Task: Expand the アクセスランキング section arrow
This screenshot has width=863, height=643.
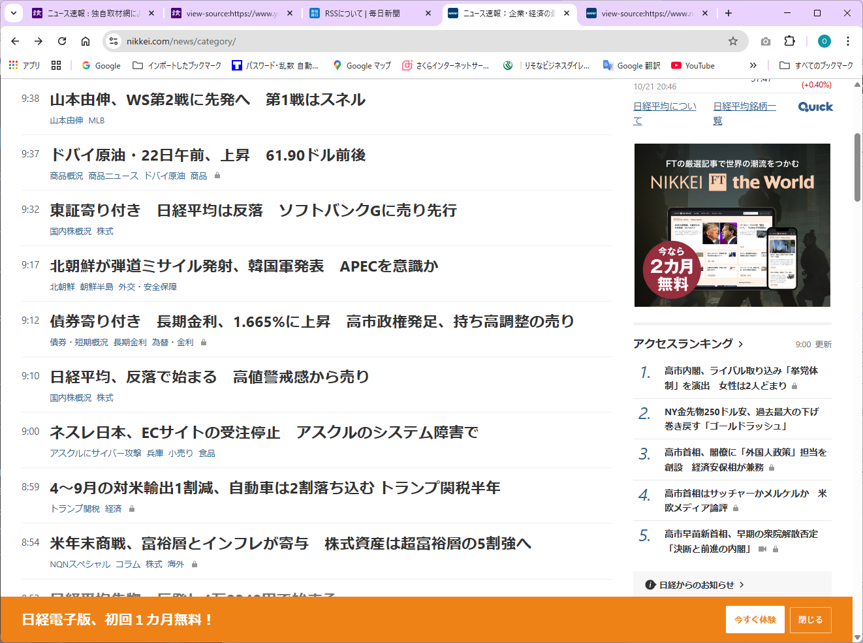Action: click(x=741, y=344)
